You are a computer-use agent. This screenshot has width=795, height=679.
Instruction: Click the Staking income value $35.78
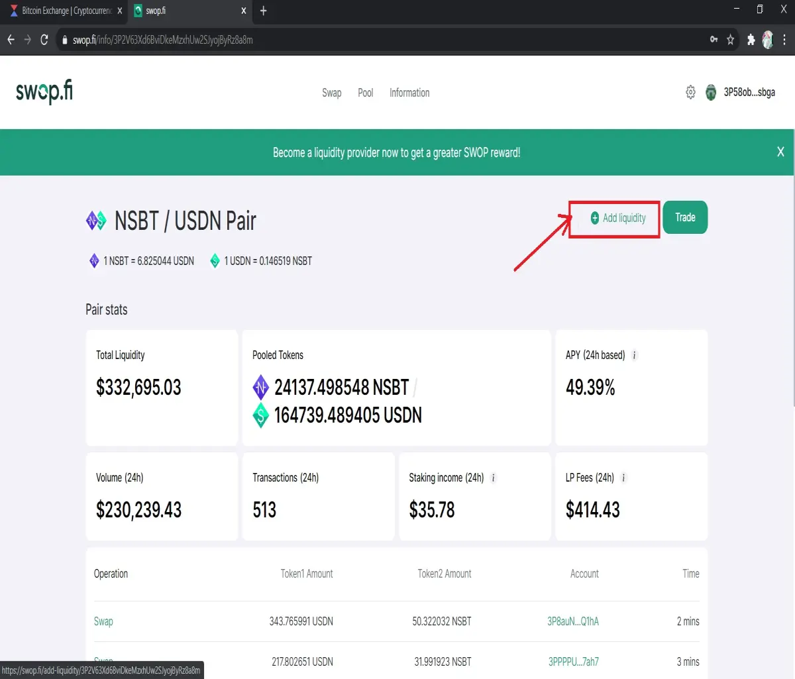432,510
